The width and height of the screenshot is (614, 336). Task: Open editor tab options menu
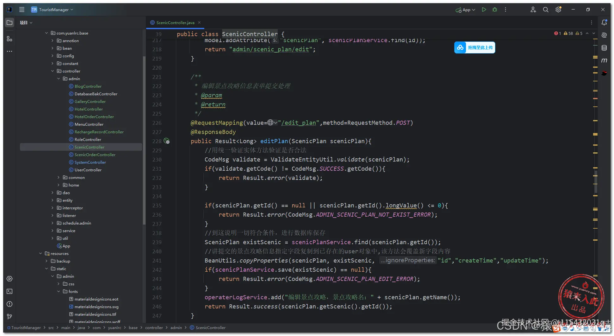[x=592, y=22]
